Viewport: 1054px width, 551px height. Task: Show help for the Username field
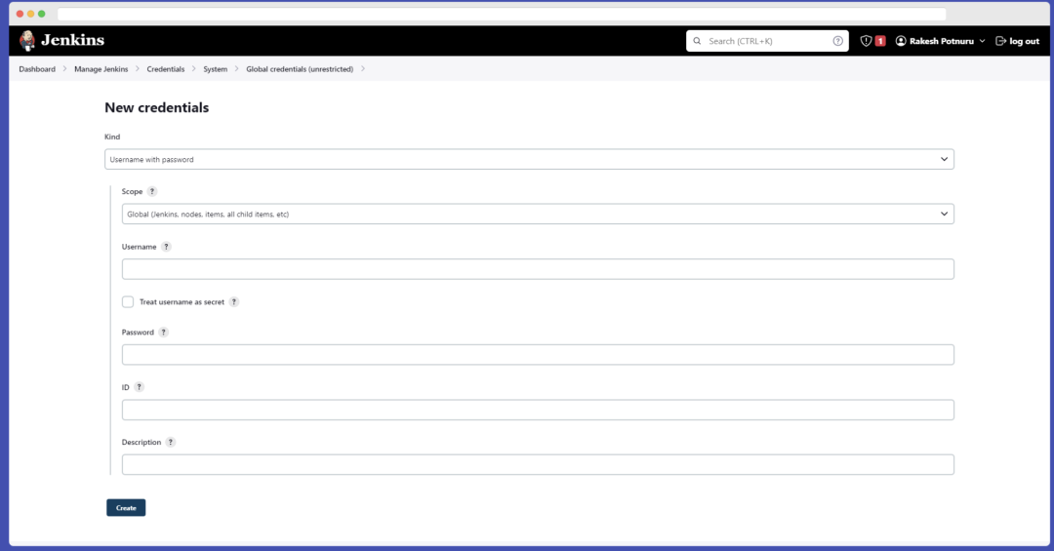coord(166,247)
